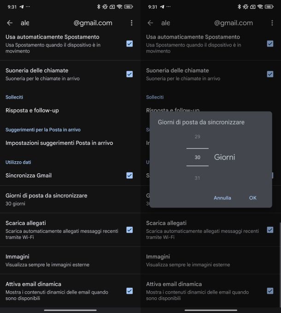The image size is (281, 313).
Task: Select 29 in the days number picker
Action: pyautogui.click(x=197, y=136)
